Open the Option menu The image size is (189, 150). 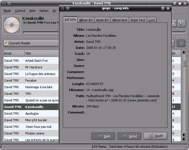click(44, 11)
